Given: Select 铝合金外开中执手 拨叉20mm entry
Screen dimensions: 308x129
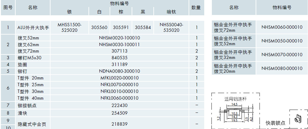Looking at the screenshot, I should (x=233, y=68).
